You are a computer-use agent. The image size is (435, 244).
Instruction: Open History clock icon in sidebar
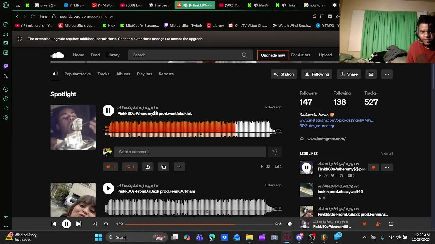(6, 99)
